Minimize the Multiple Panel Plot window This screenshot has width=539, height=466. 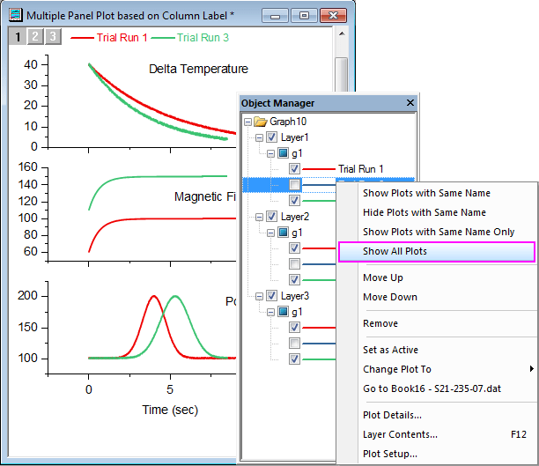point(275,16)
